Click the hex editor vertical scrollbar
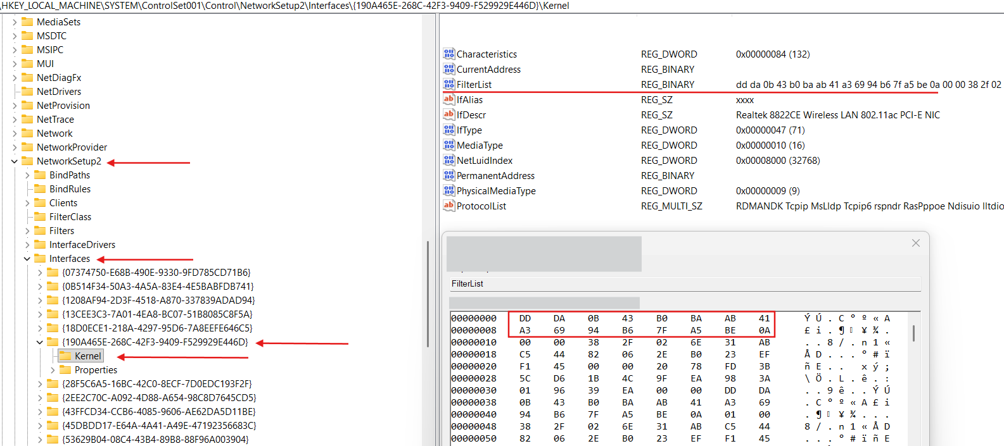This screenshot has height=446, width=1004. click(x=913, y=333)
